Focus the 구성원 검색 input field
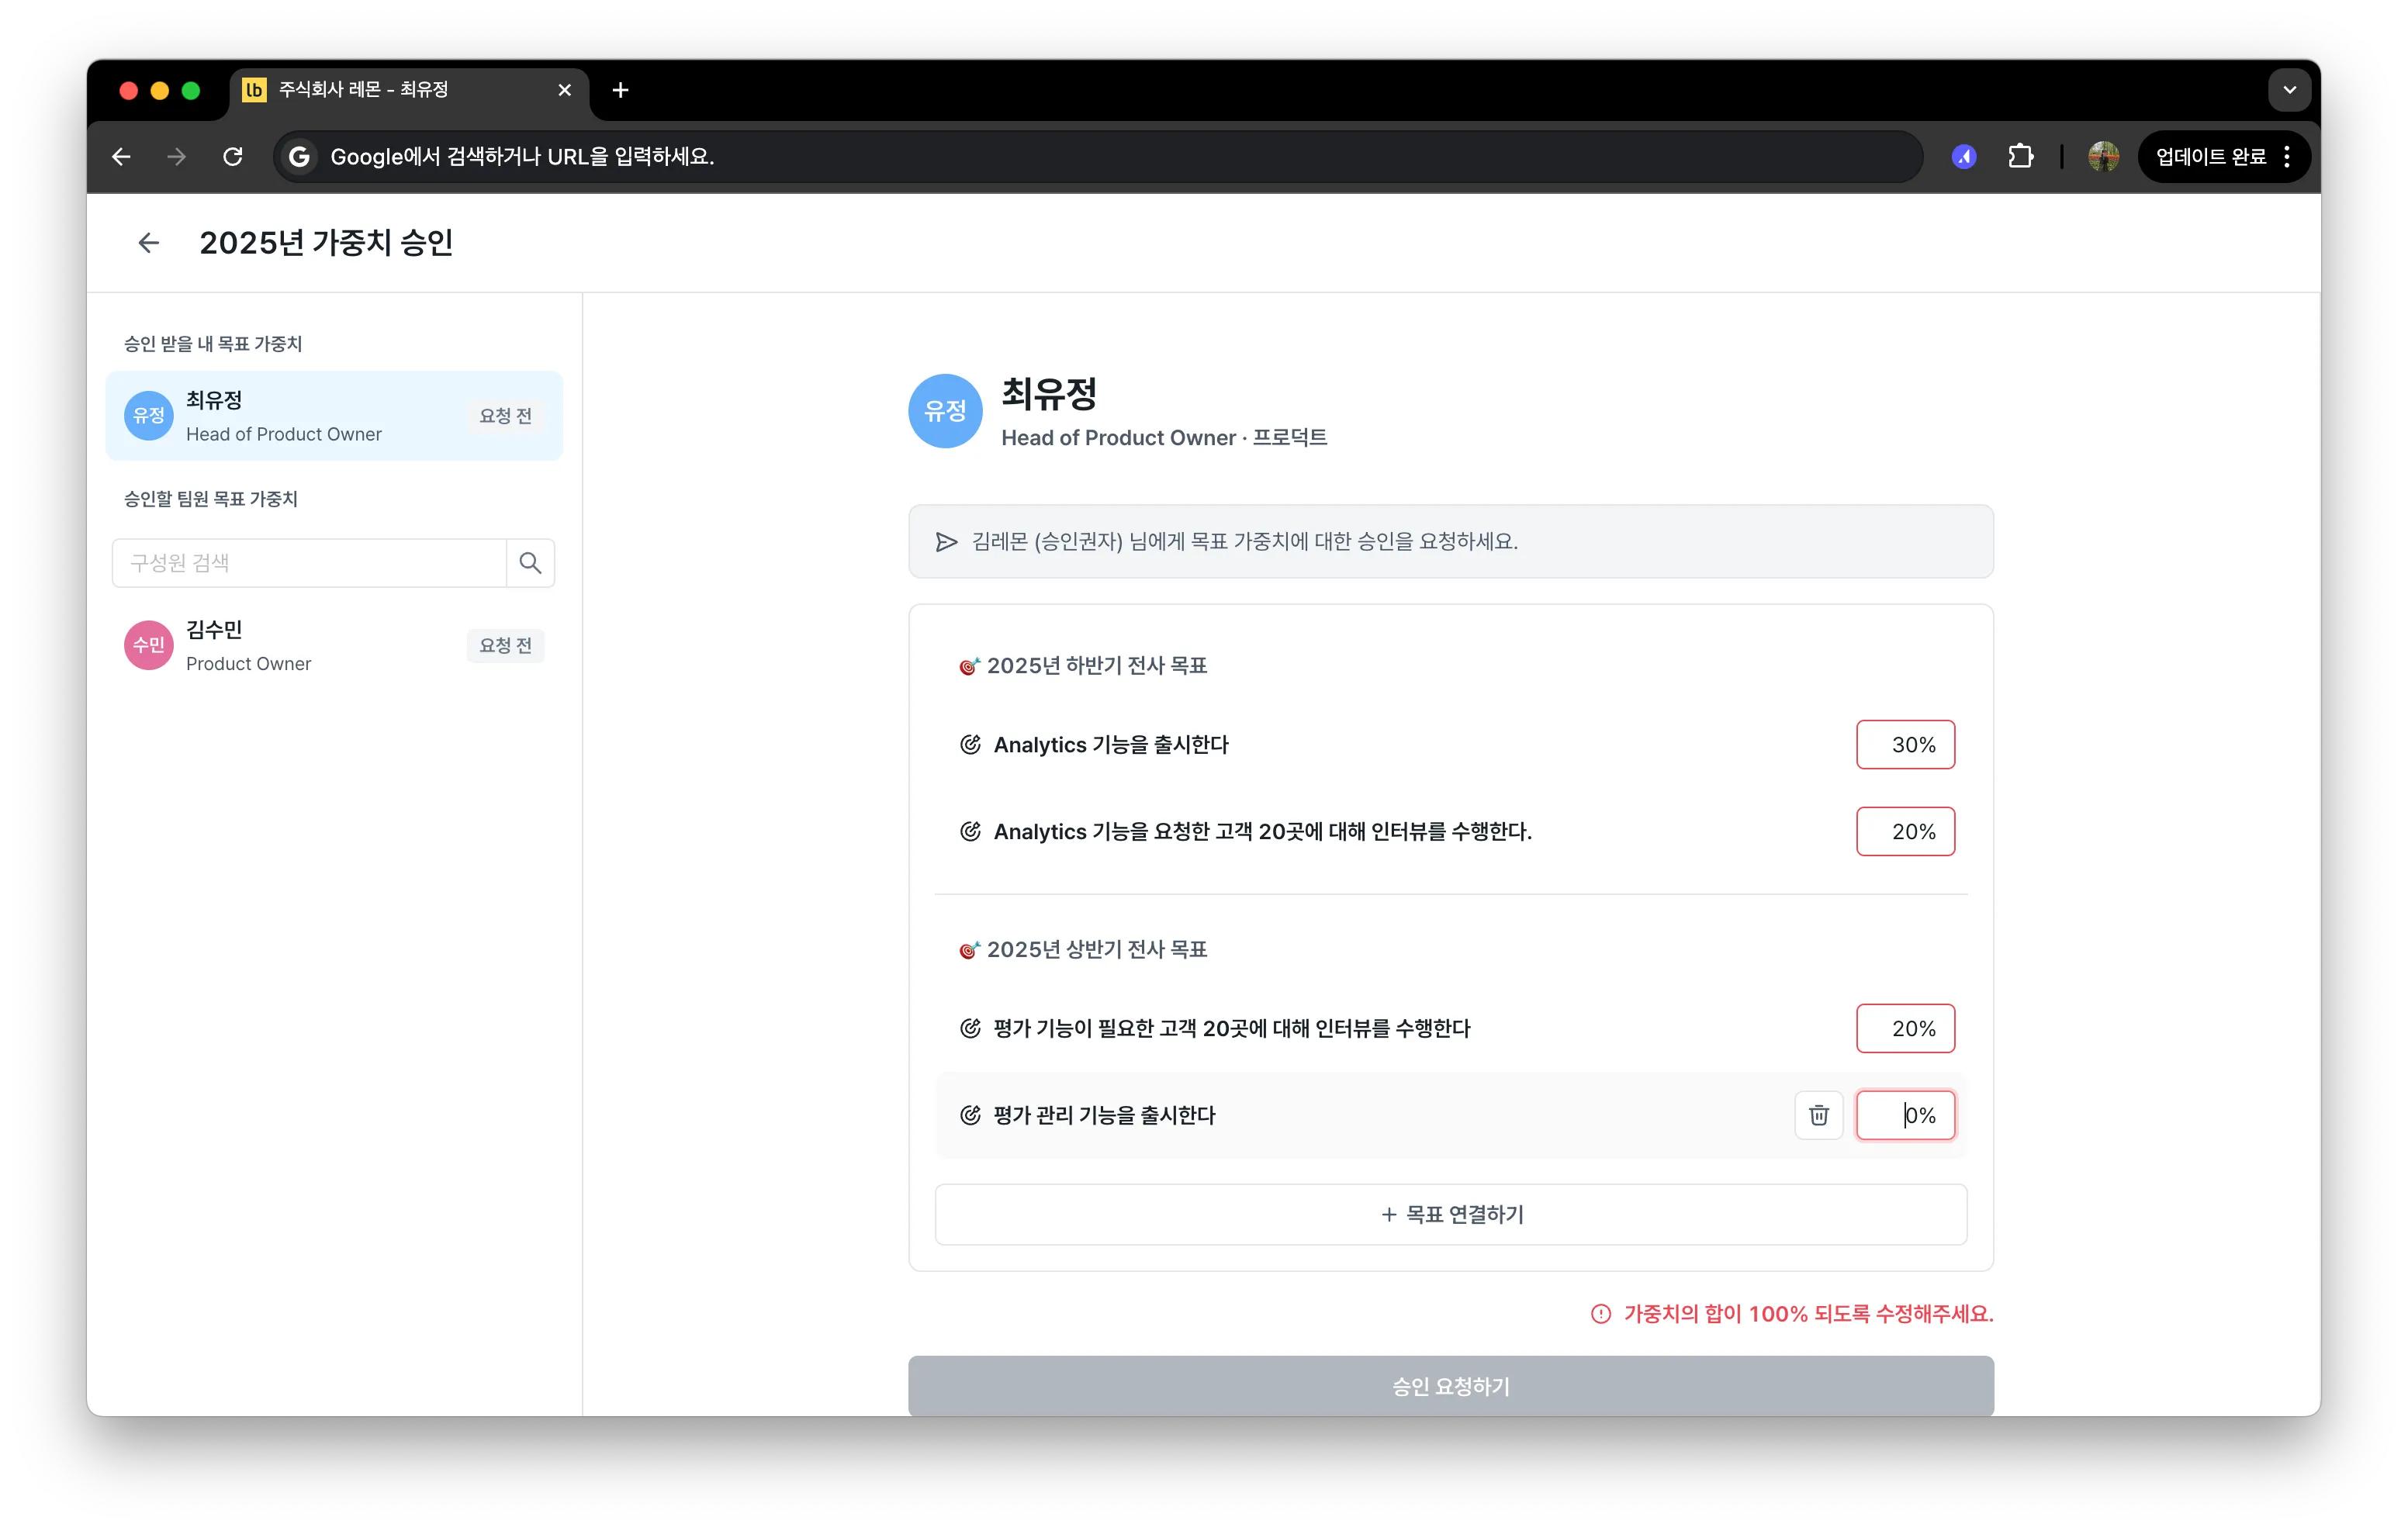 point(309,563)
